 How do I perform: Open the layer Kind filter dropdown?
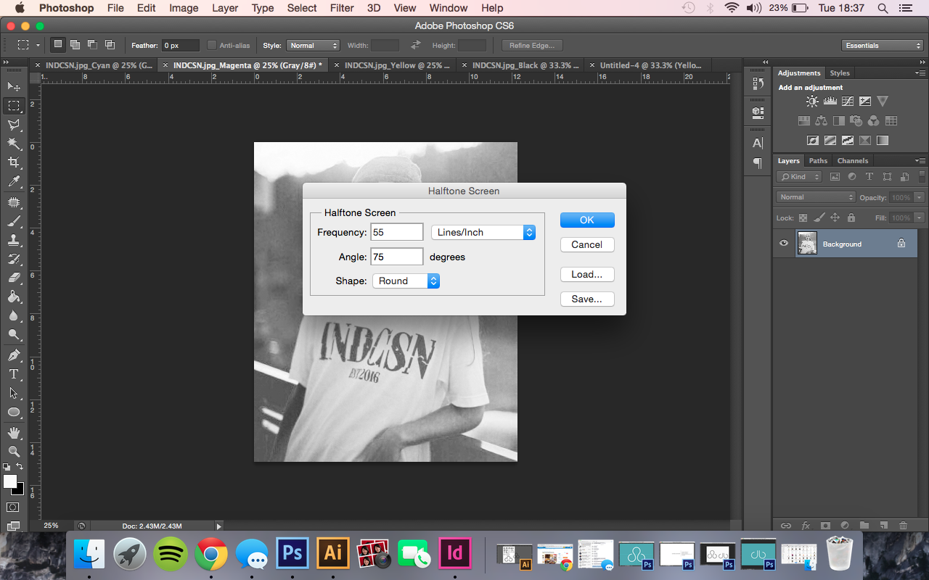click(799, 177)
